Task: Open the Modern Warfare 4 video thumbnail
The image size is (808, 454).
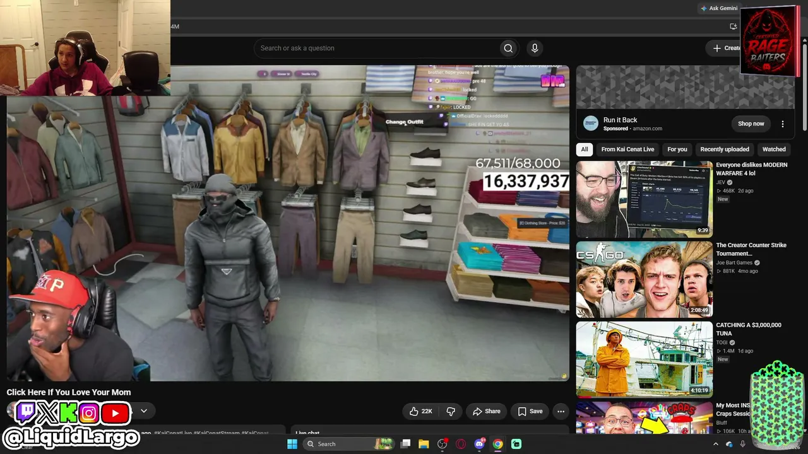Action: [x=644, y=199]
